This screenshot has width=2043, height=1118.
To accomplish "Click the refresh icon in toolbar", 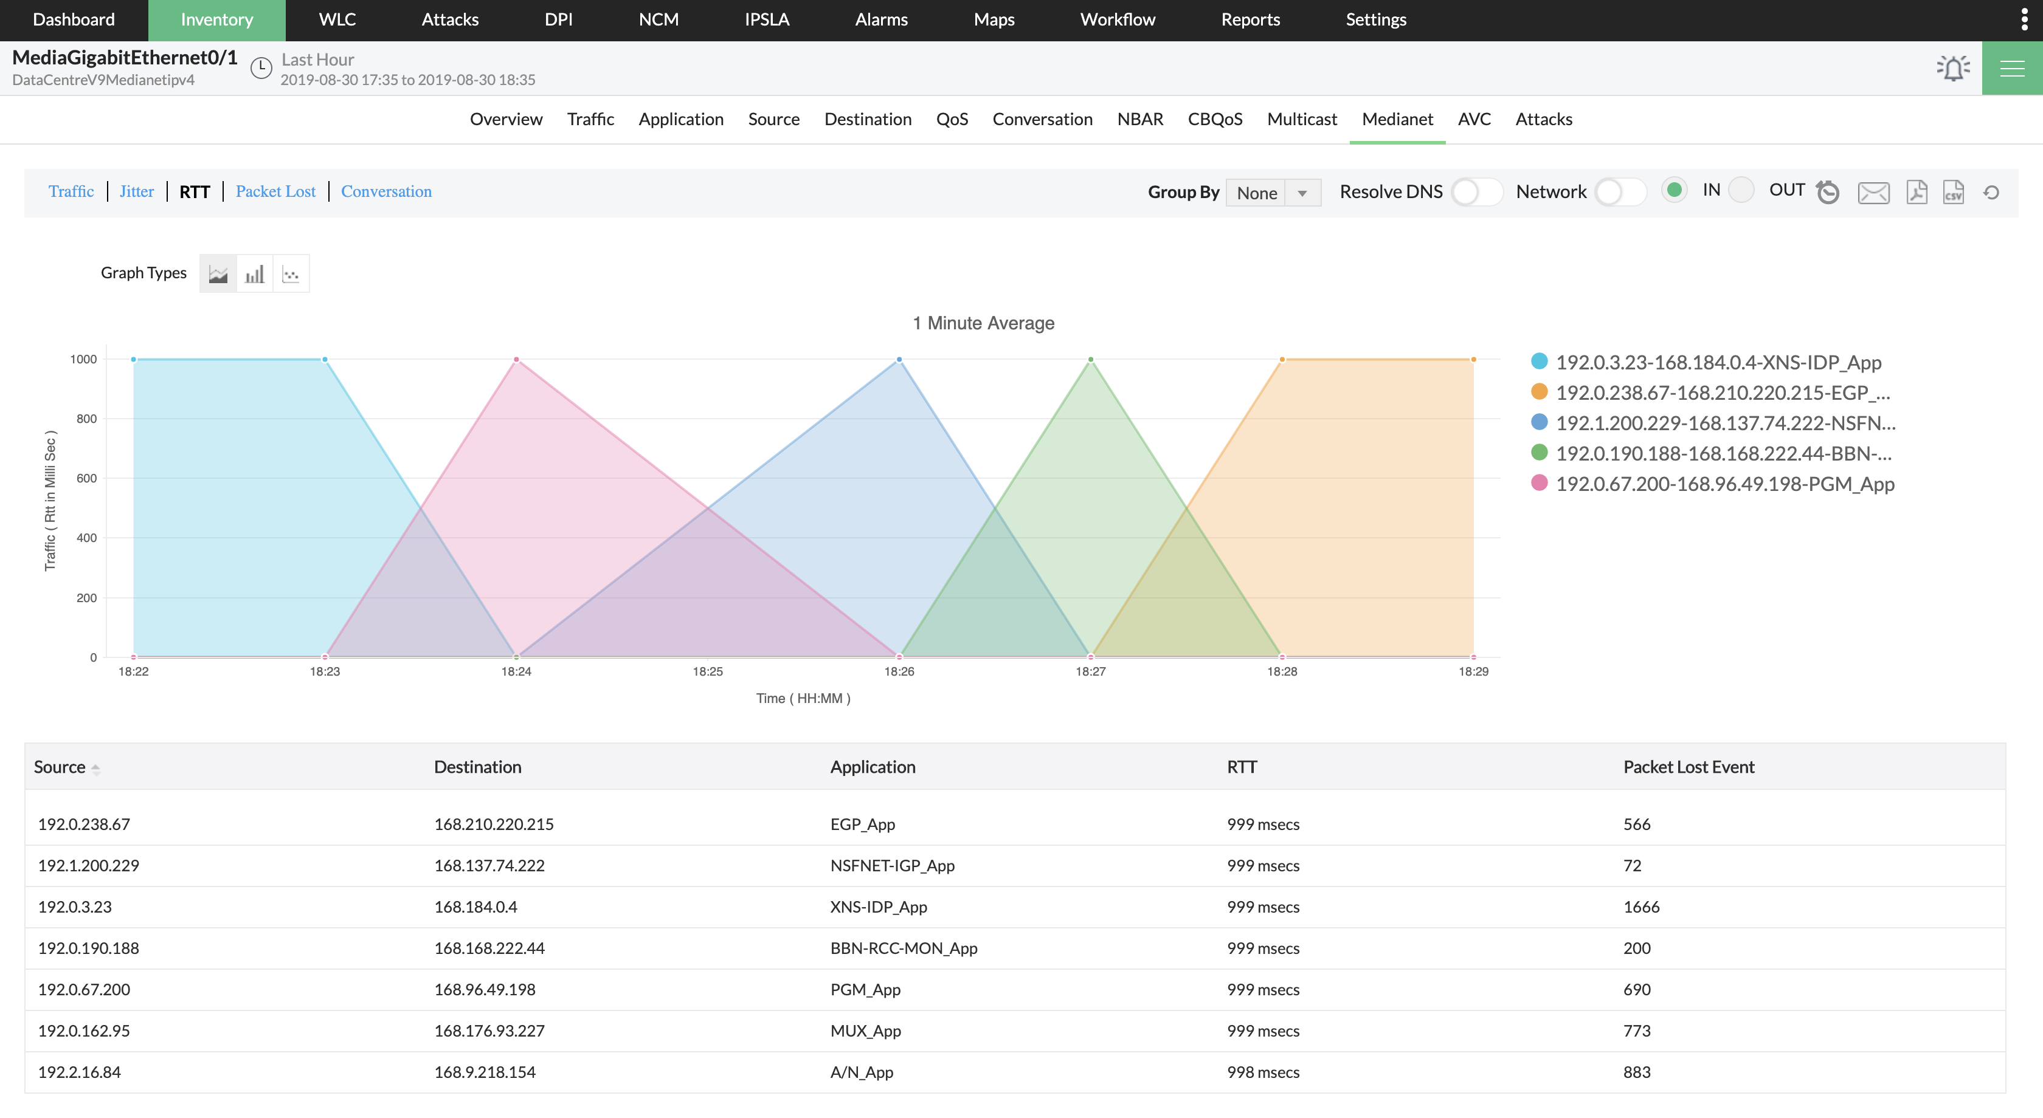I will coord(1991,193).
